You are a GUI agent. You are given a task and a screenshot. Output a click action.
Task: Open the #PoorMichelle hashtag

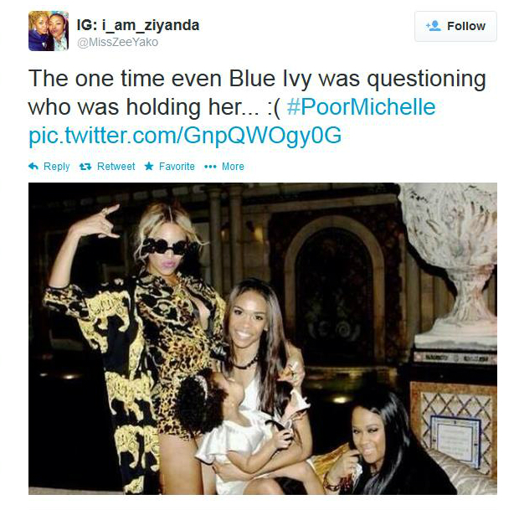pyautogui.click(x=361, y=107)
